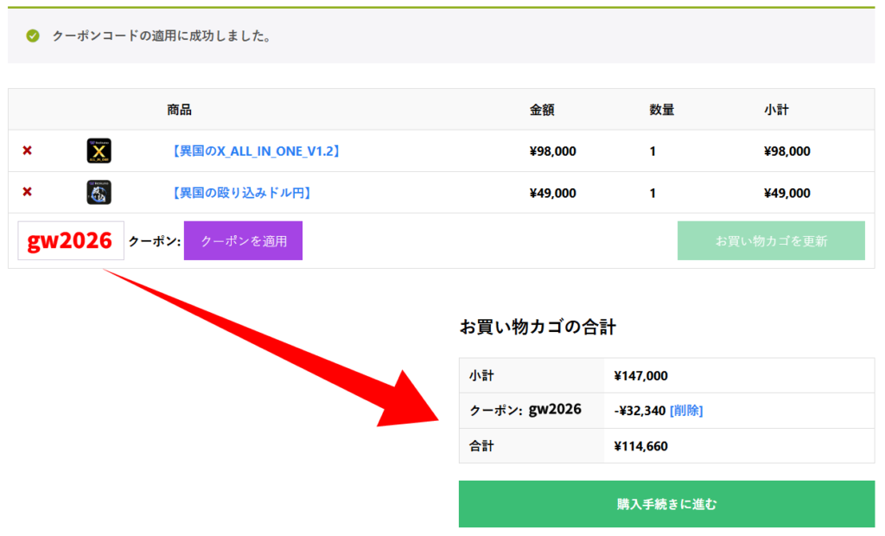Click the coupon discount amount -¥32,340
Screen dimensions: 885x536
(640, 410)
